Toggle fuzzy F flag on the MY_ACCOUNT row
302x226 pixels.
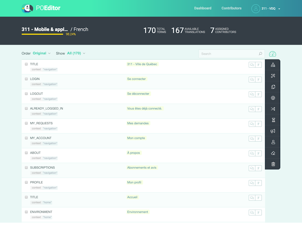(x=258, y=139)
